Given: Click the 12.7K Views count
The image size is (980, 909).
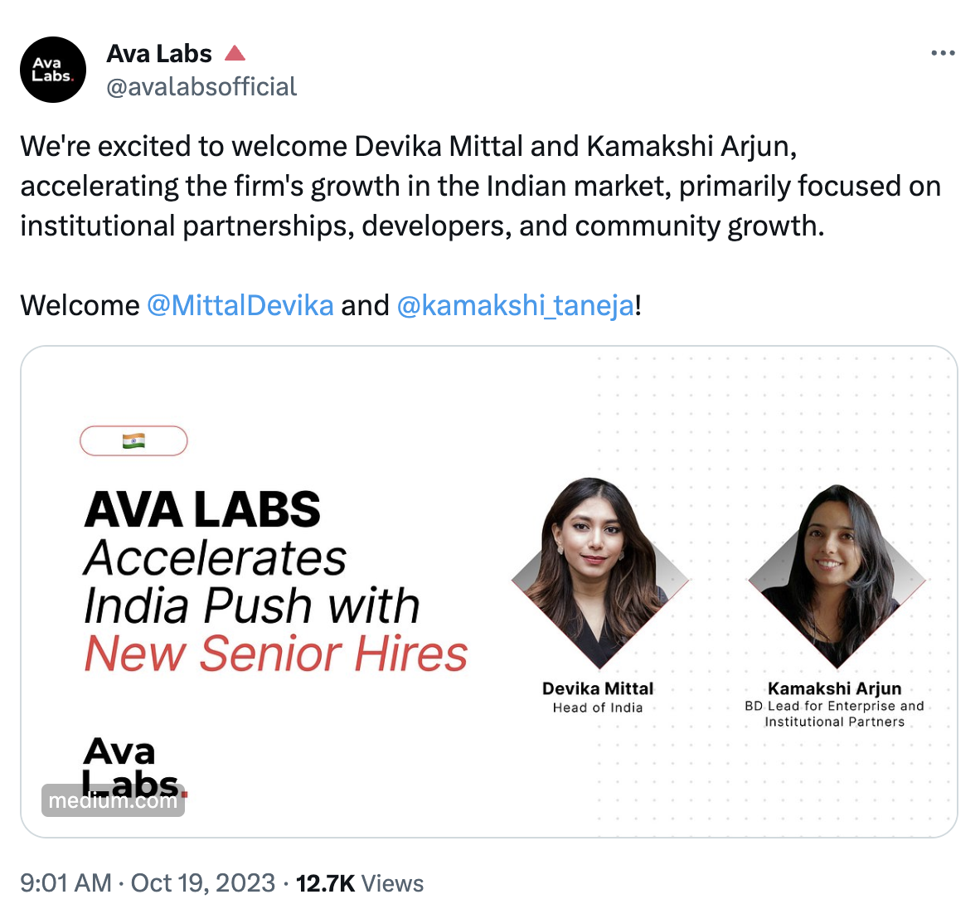Looking at the screenshot, I should point(360,882).
